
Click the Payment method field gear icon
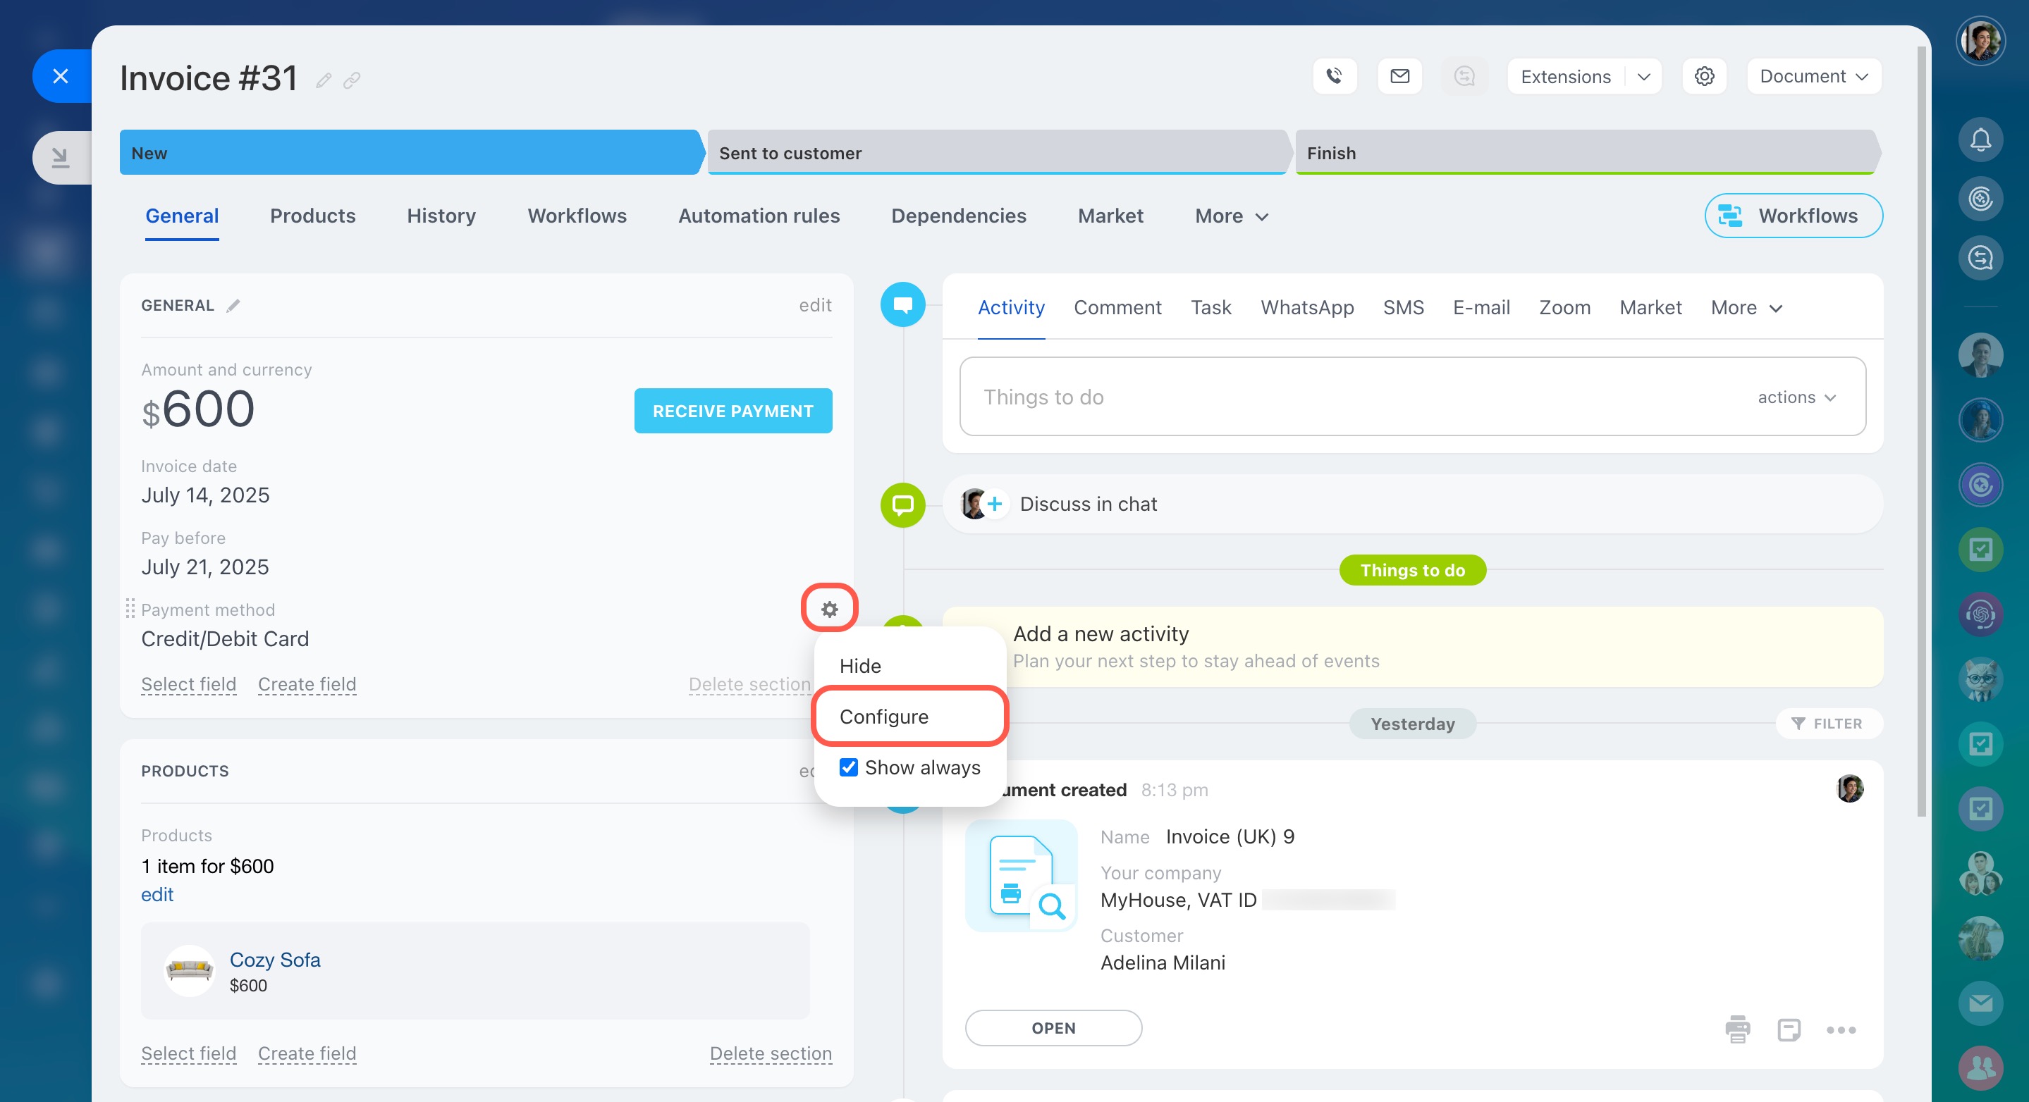click(829, 609)
